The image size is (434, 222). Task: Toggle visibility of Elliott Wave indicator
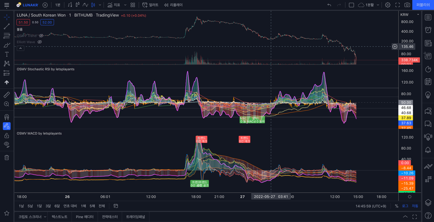[x=40, y=42]
